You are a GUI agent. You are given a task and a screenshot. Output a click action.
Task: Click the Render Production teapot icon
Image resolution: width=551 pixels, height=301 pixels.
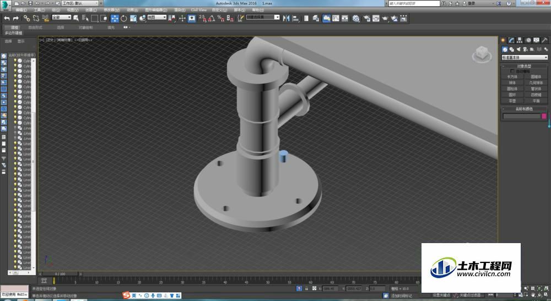tap(385, 18)
